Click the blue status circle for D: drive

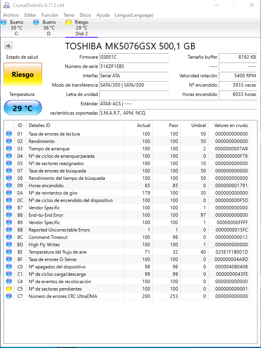coord(36,22)
